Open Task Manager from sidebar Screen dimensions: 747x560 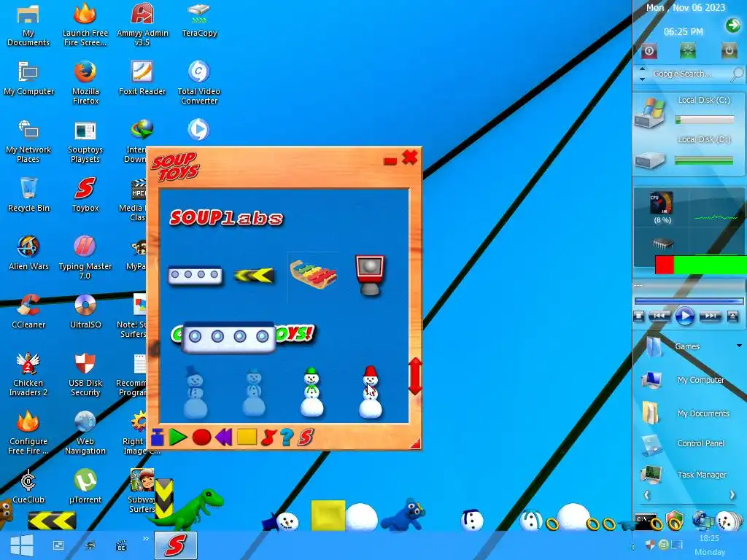tap(702, 474)
